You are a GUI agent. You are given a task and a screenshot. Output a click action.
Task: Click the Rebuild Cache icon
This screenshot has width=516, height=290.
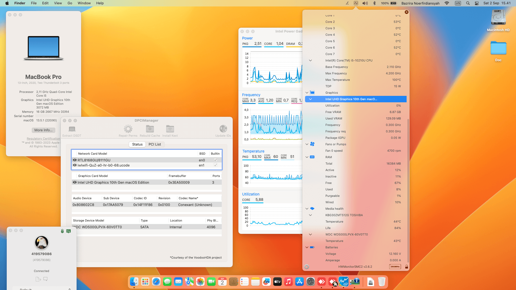click(x=150, y=129)
